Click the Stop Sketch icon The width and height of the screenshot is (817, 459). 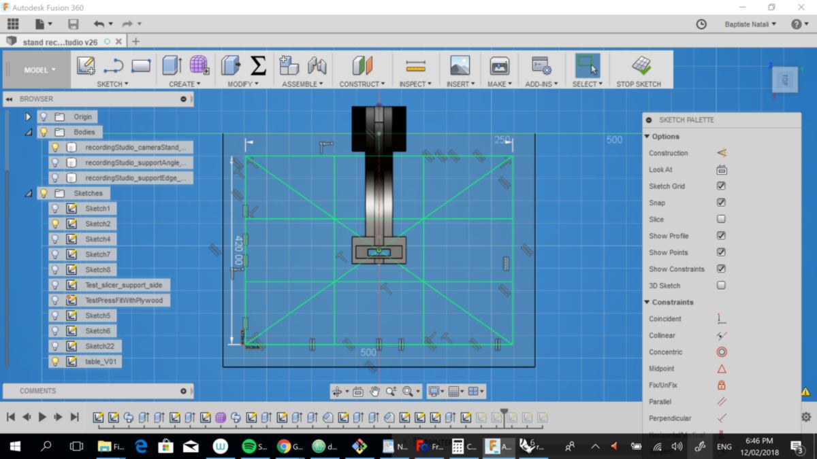[640, 65]
